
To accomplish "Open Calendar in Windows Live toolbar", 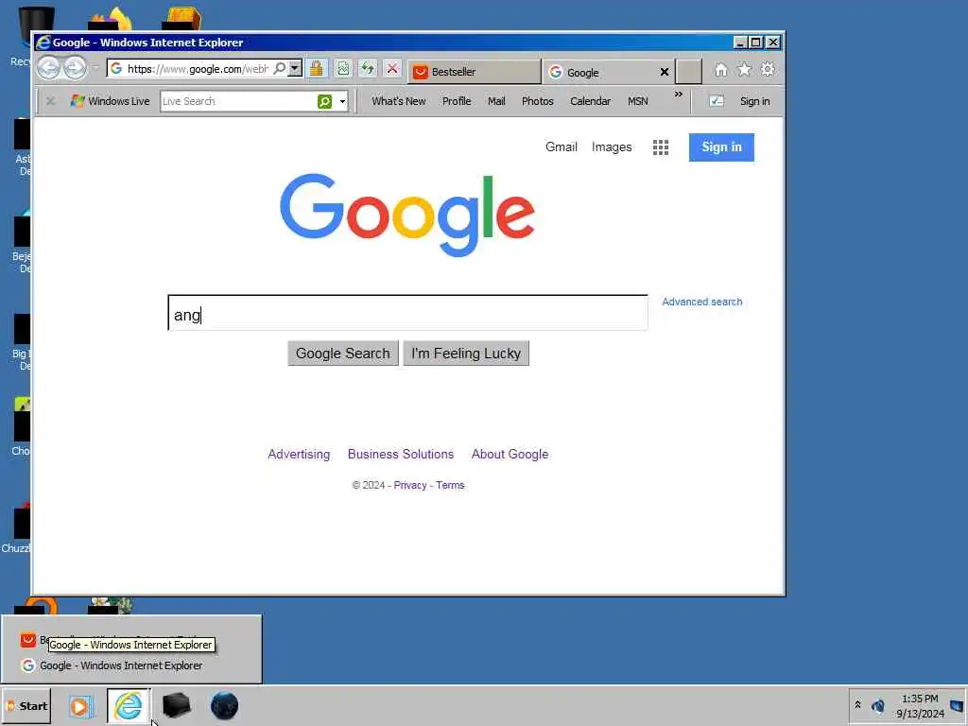I will 590,101.
